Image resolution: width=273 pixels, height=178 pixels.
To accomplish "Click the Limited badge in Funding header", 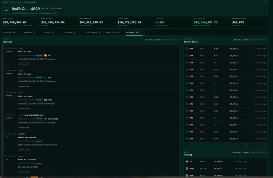I will point(246,153).
